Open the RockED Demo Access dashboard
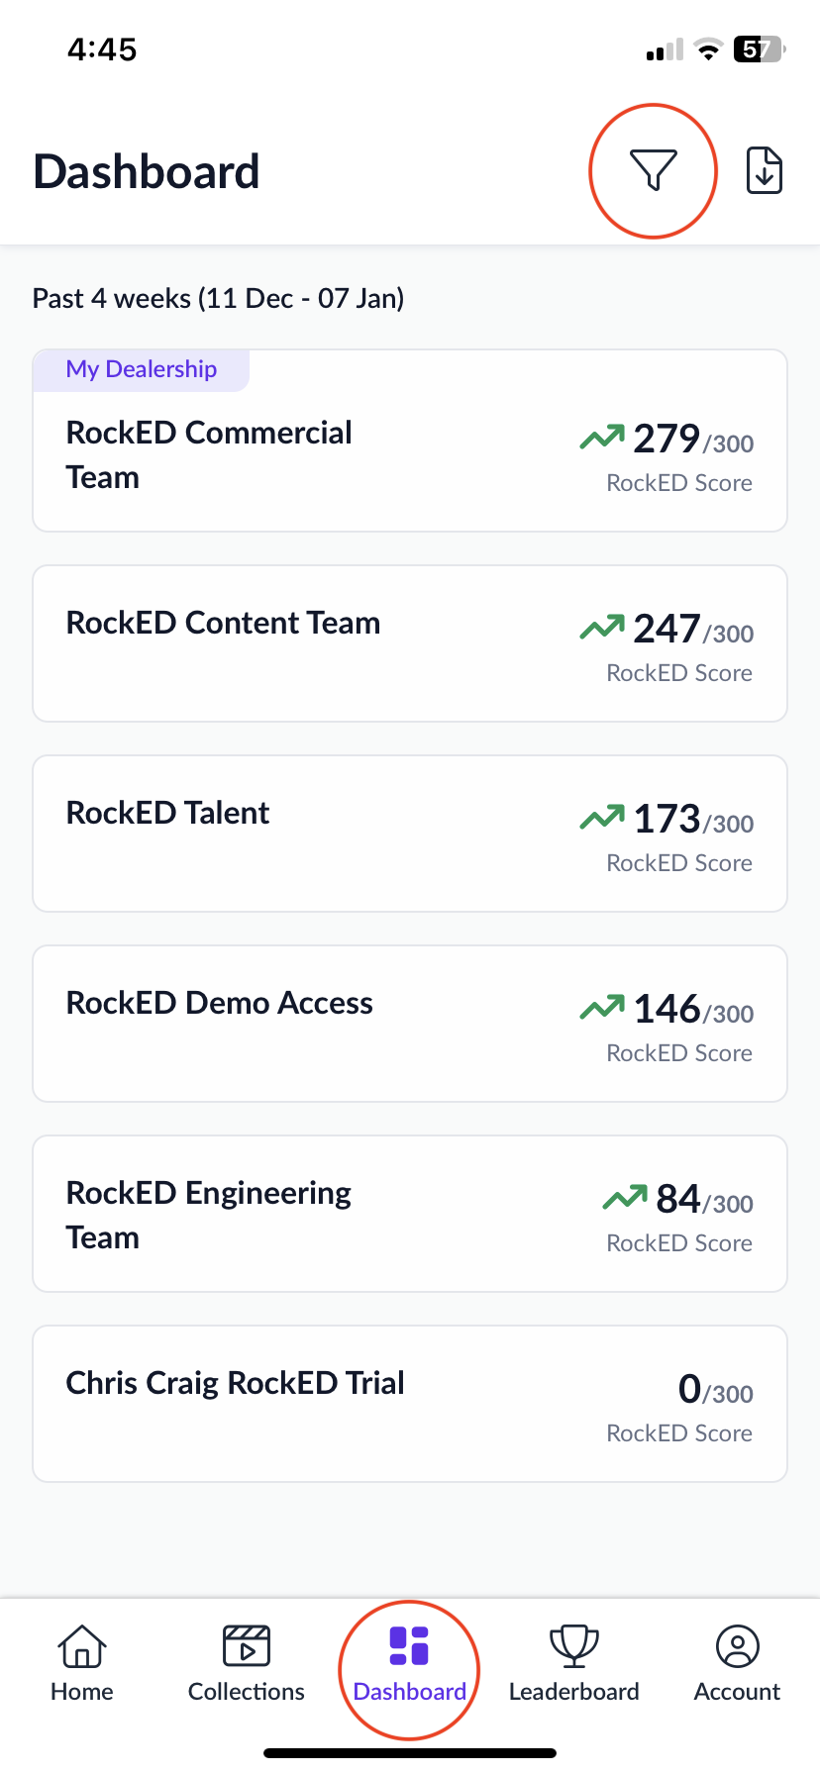 tap(410, 1024)
